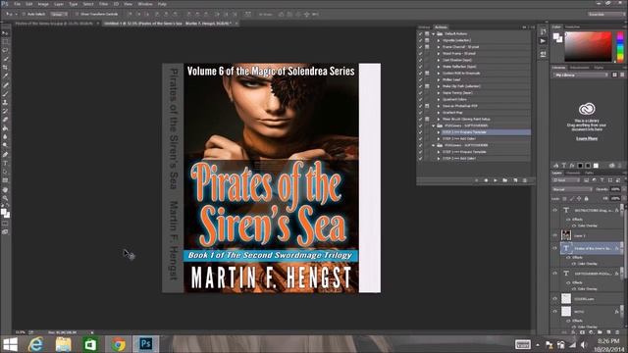Hide the COVER layer with white thumbnail
Screen dimensions: 628x353
click(555, 298)
